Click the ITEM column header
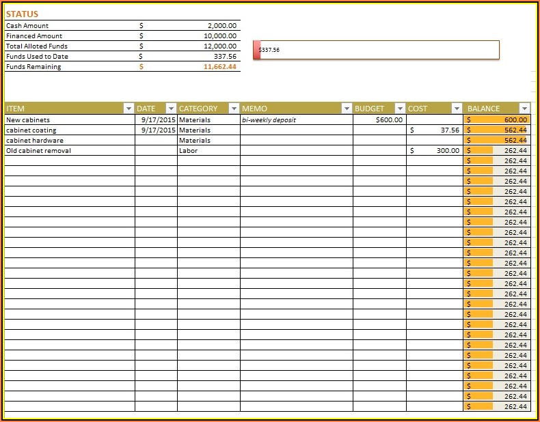Screen dimensions: 540x422 [x=70, y=109]
